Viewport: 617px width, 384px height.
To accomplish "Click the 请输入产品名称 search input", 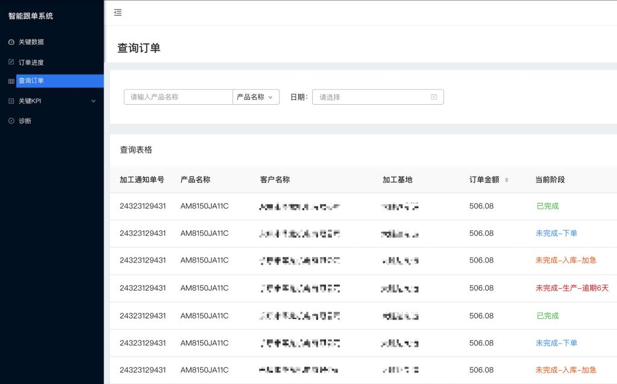I will click(x=178, y=97).
